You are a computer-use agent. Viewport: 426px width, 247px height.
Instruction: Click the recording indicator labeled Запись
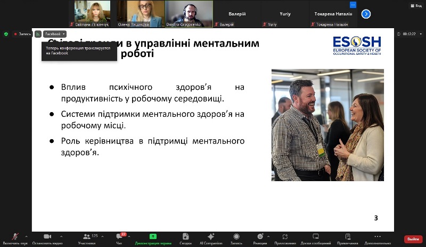coord(23,34)
